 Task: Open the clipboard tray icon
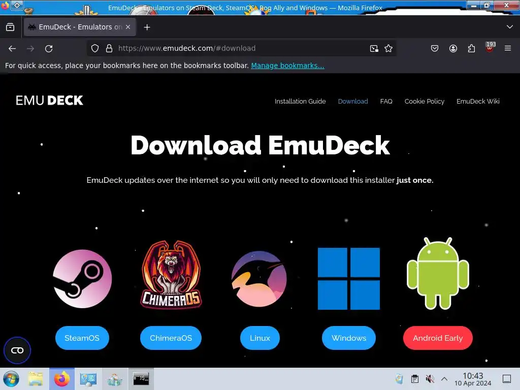[x=414, y=379]
